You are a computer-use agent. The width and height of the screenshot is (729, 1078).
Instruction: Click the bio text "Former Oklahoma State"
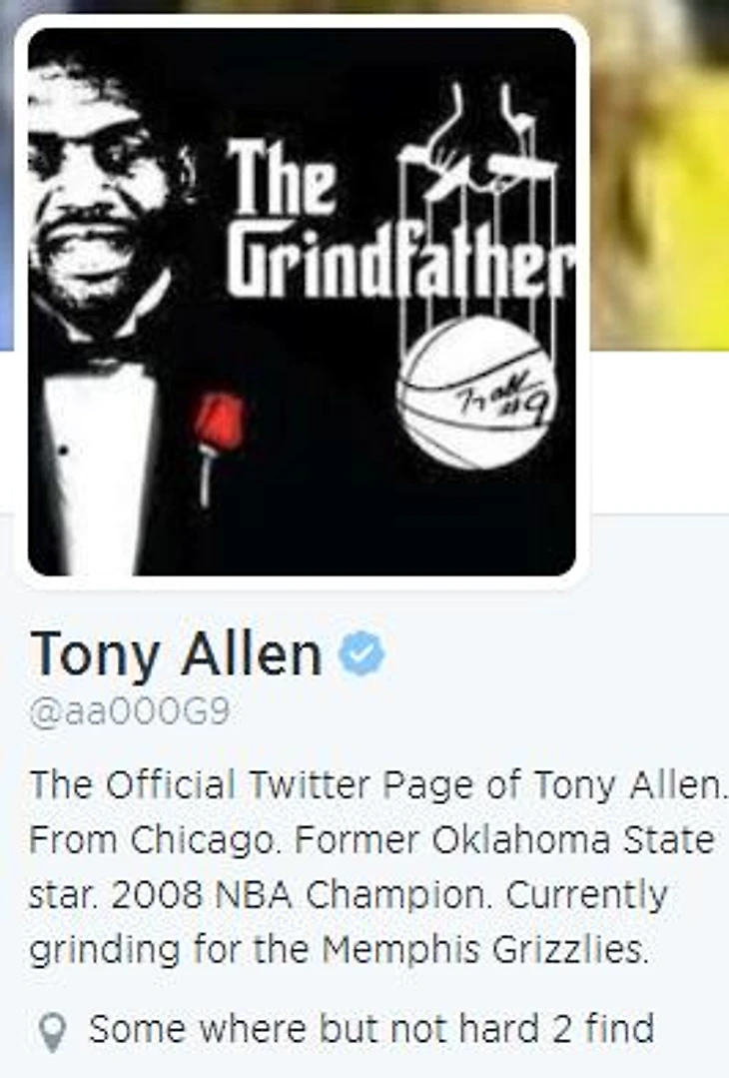[504, 839]
